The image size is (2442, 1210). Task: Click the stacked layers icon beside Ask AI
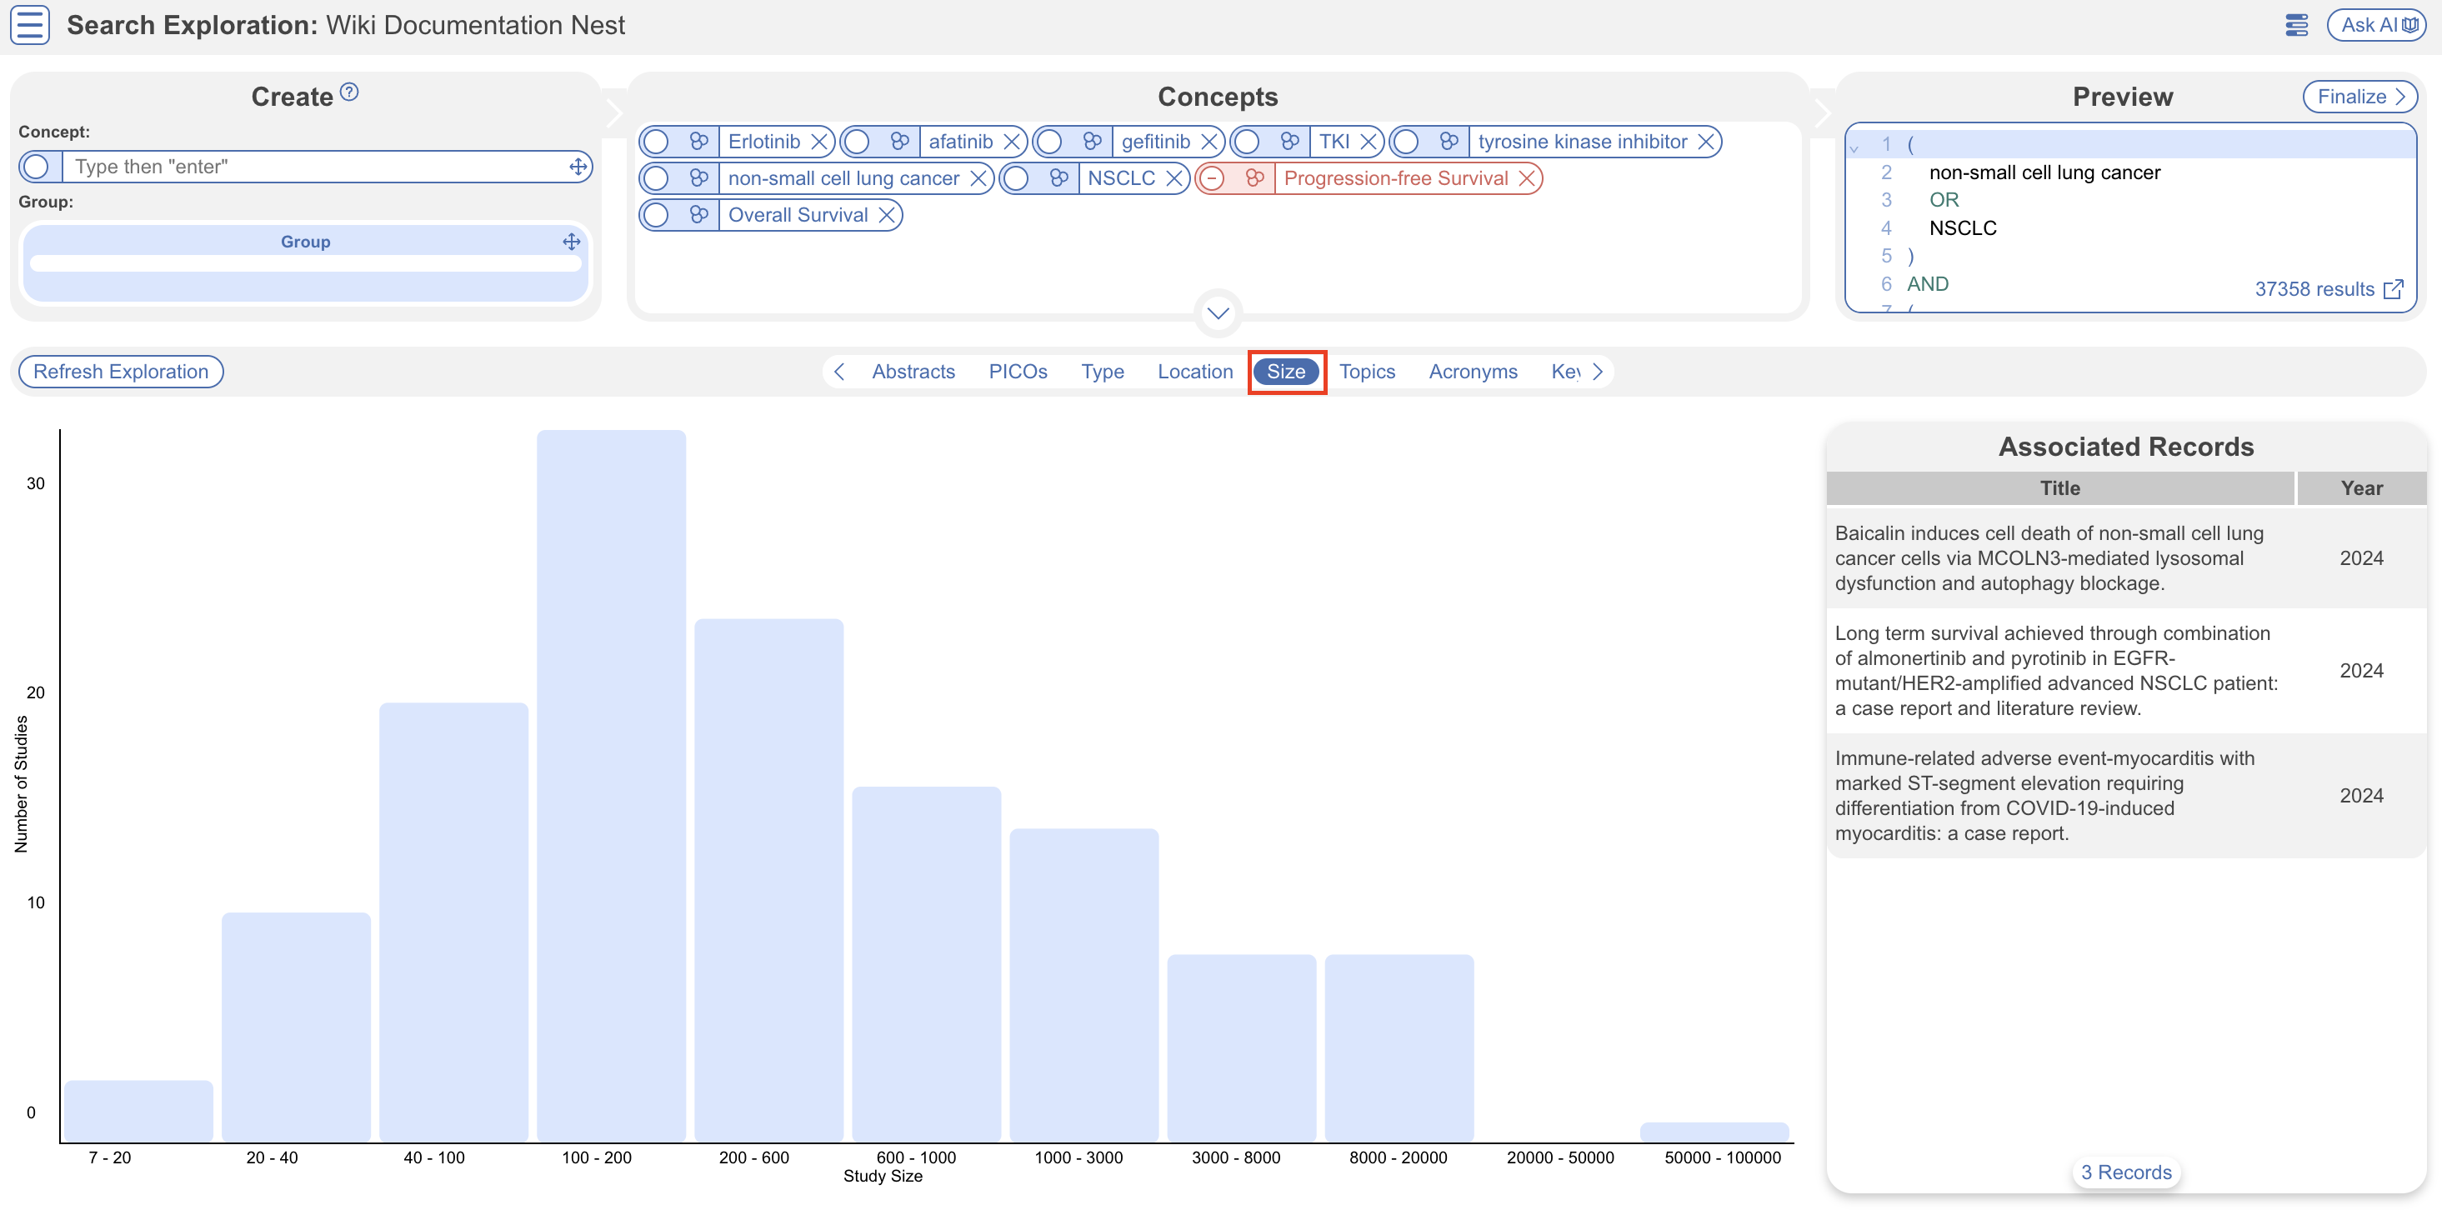coord(2296,25)
